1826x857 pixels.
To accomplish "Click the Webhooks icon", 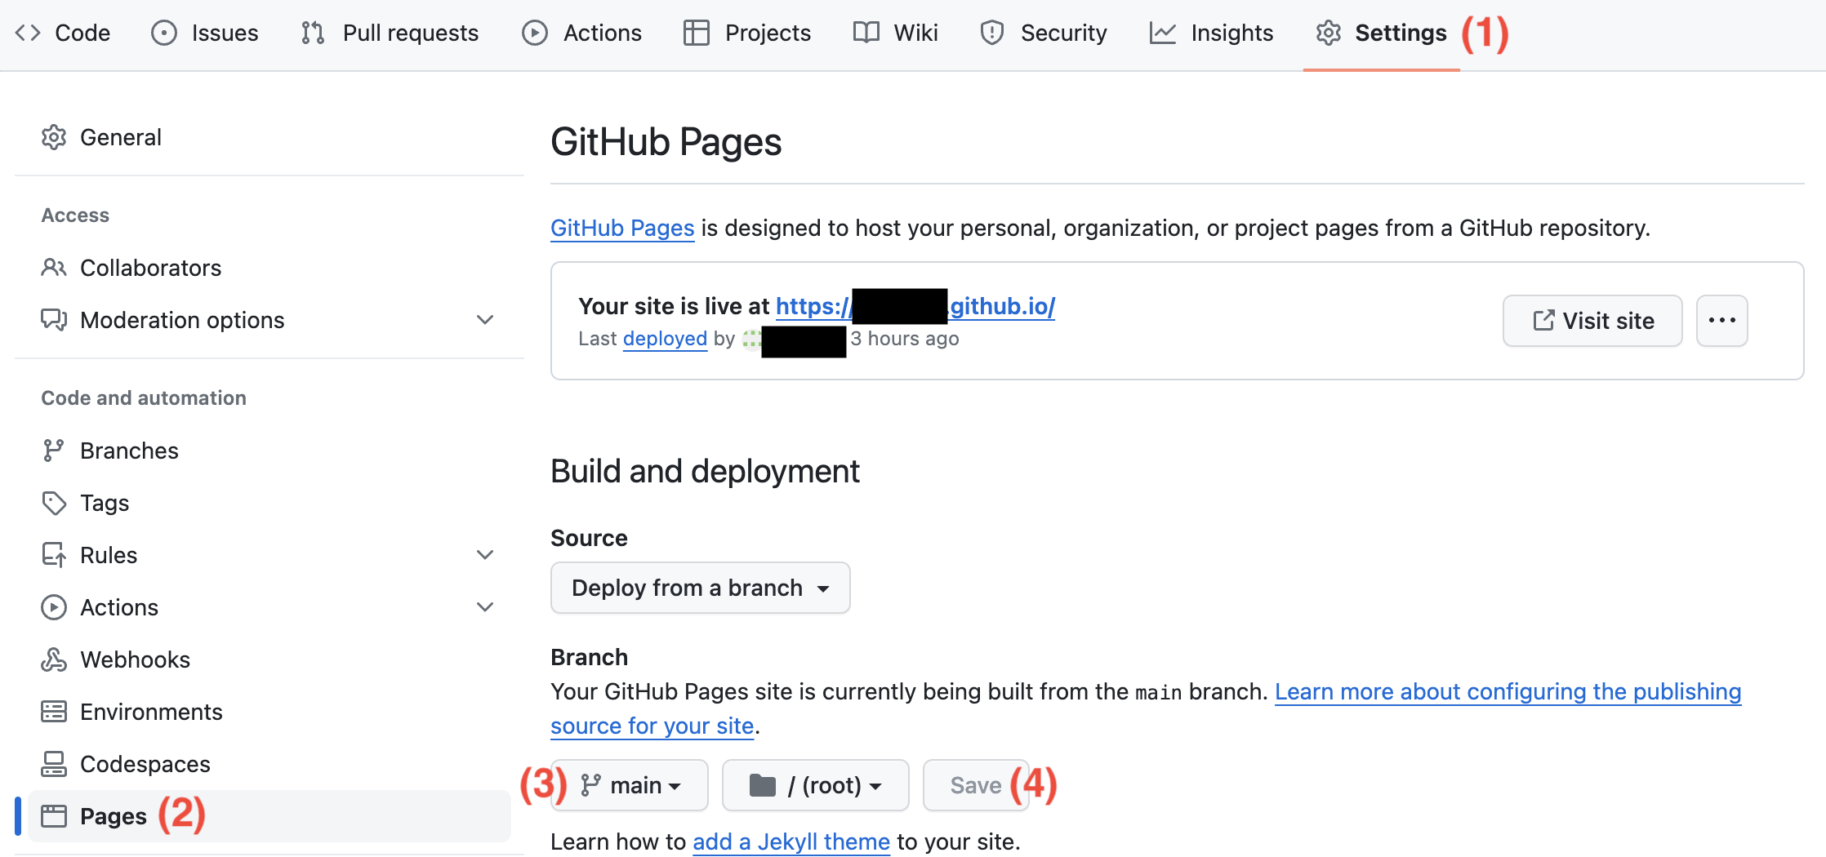I will (x=54, y=659).
